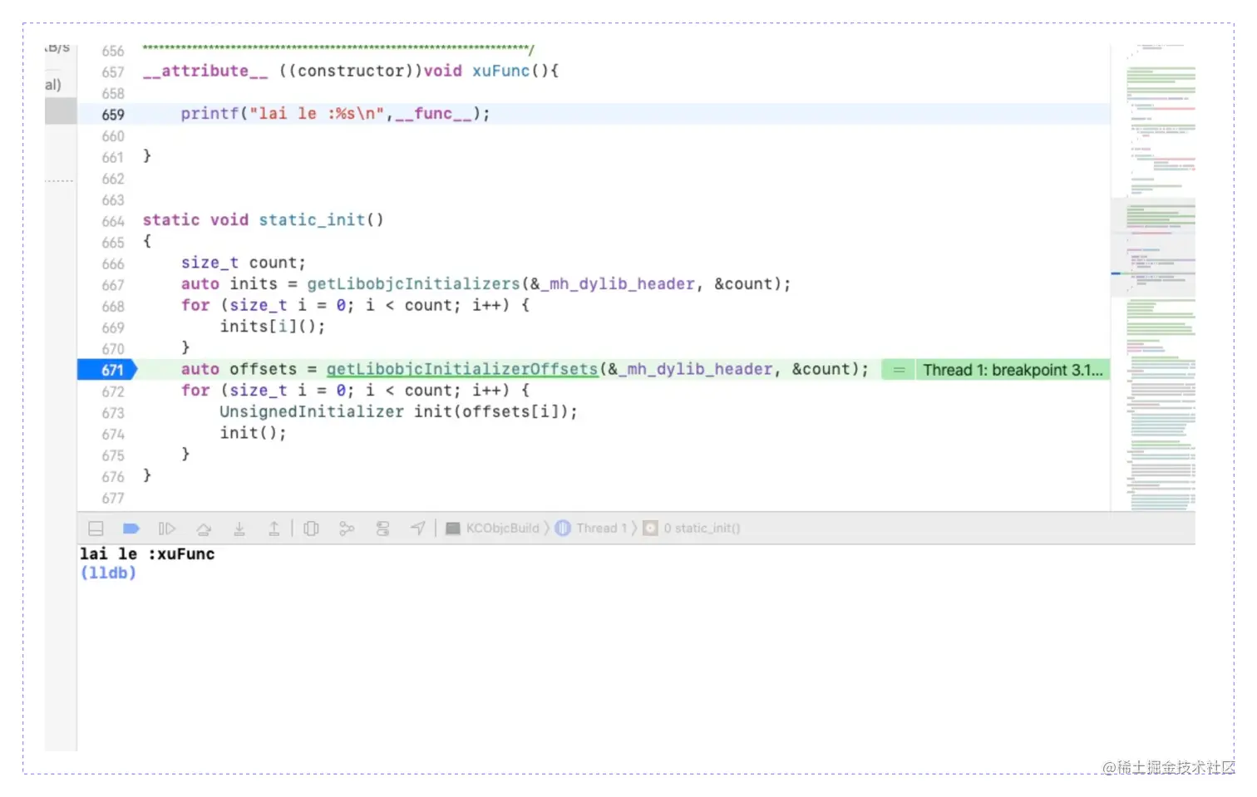Click the size_t count declaration on line 666

244,263
